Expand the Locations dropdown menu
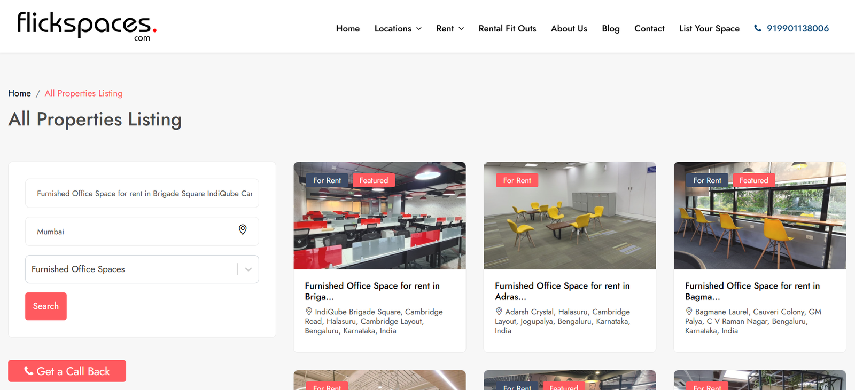This screenshot has width=855, height=390. point(398,29)
